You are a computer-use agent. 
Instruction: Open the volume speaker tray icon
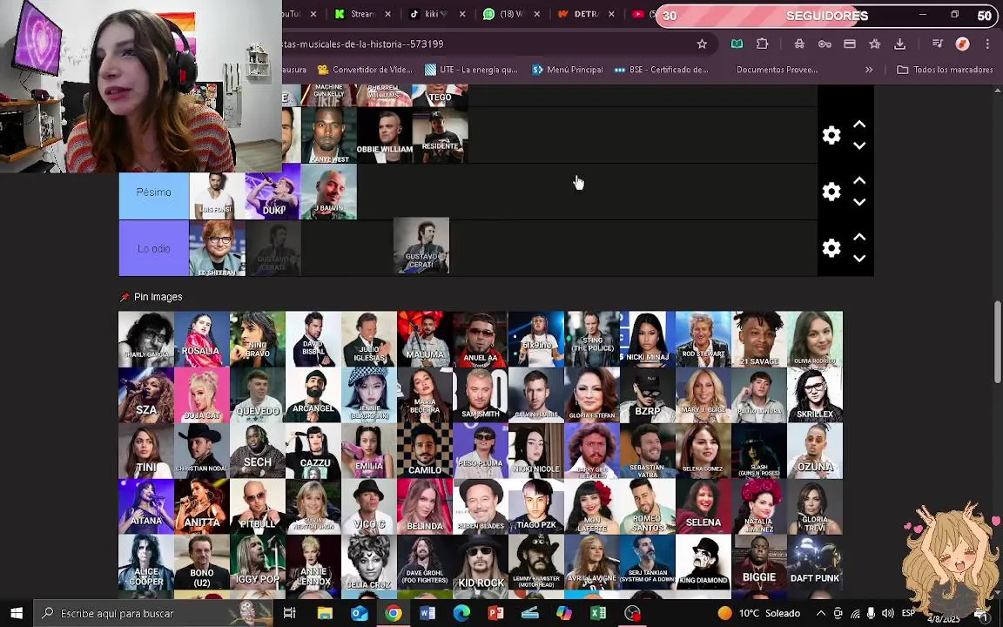pyautogui.click(x=887, y=613)
